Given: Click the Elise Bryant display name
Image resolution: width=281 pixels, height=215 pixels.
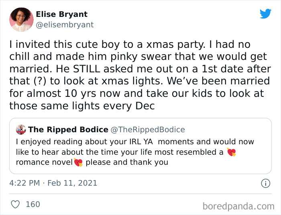Looking at the screenshot, I should pyautogui.click(x=61, y=14).
